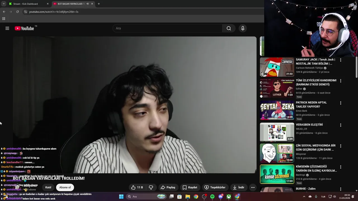Image resolution: width=358 pixels, height=201 pixels.
Task: Dislike the video with thumbs down
Action: [151, 187]
